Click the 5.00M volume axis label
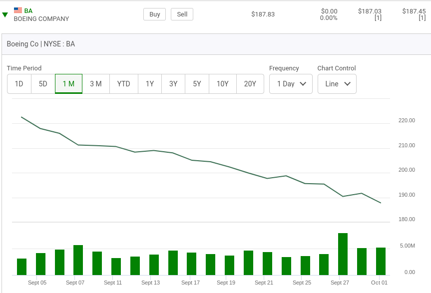 [408, 246]
